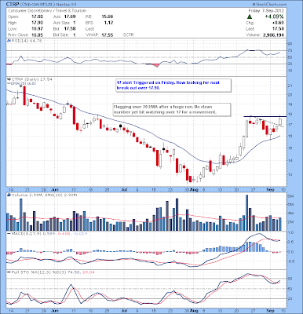Click the green up-triangle price change icon
The image size is (303, 314).
pyautogui.click(x=250, y=16)
